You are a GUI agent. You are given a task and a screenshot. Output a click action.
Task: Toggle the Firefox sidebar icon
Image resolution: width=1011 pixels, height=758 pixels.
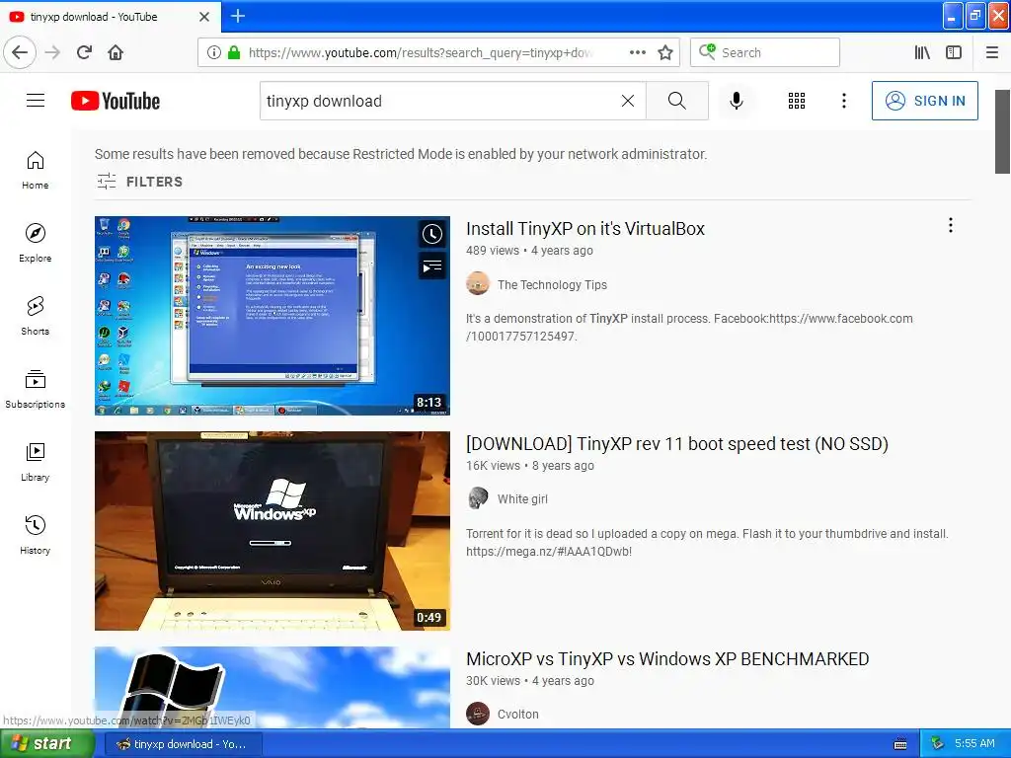coord(954,52)
